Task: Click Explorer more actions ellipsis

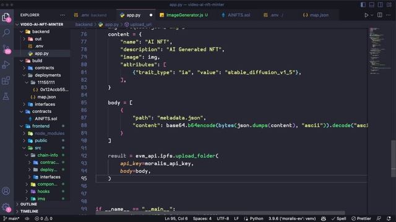Action: click(62, 15)
